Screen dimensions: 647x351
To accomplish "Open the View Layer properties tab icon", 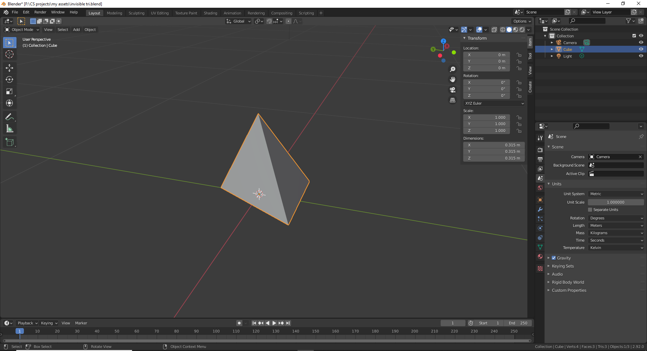I will point(540,169).
